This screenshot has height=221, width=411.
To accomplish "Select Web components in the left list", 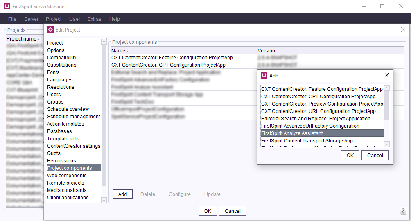I will [x=67, y=176].
